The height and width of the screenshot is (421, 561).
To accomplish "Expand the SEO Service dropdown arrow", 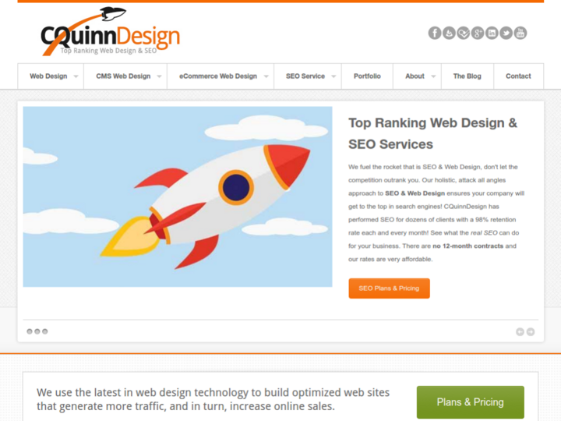I will pyautogui.click(x=333, y=76).
